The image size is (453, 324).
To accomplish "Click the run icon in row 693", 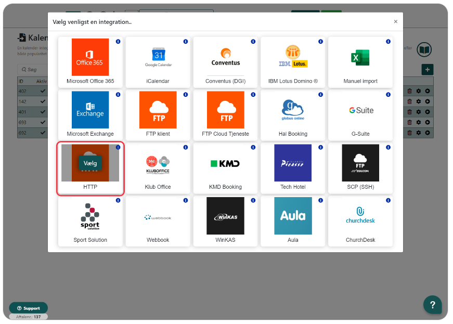I will pos(428,122).
